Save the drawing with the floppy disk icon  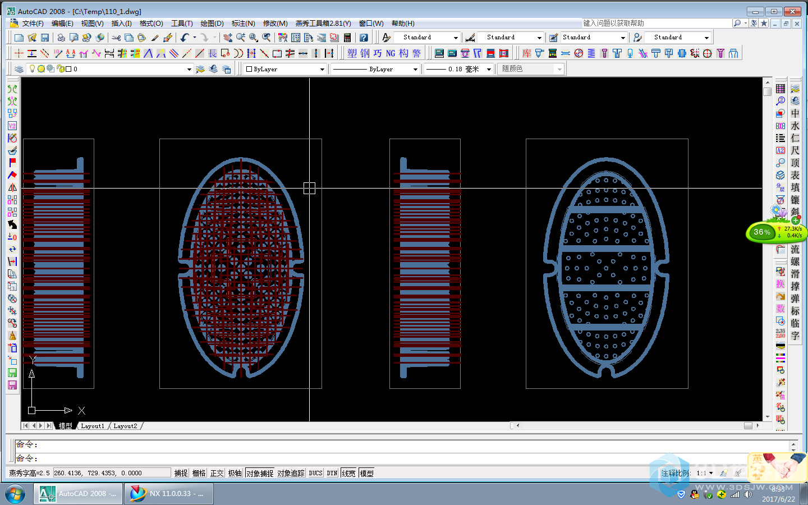coord(45,38)
